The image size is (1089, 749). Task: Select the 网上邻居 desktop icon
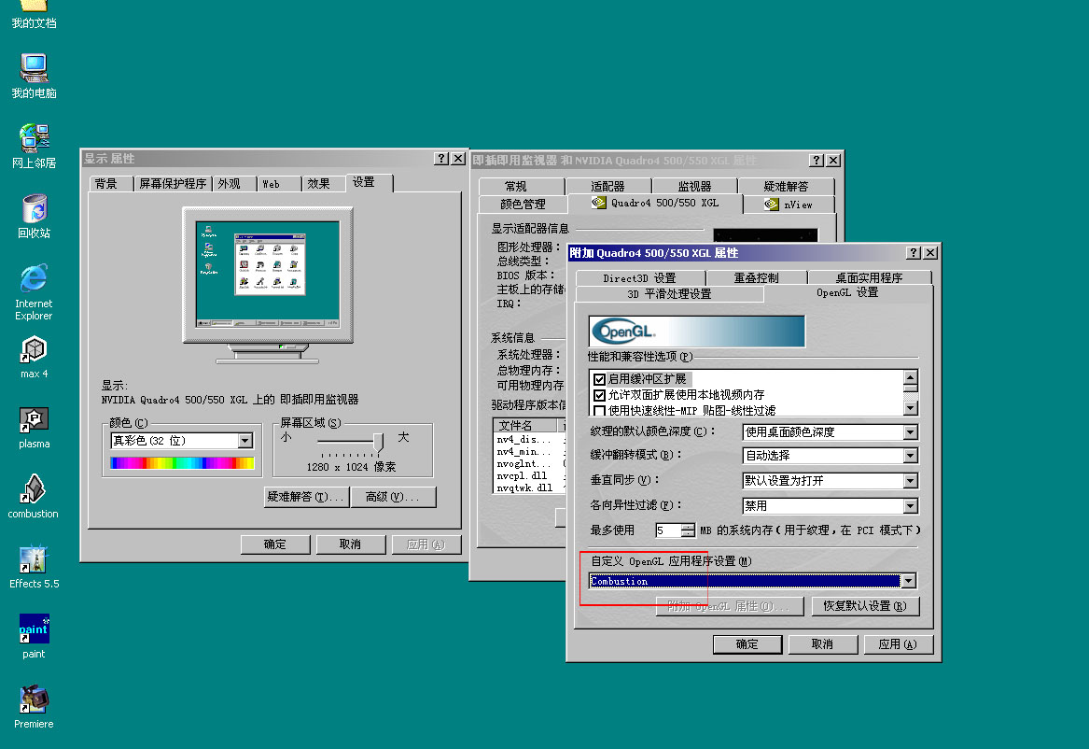[34, 147]
